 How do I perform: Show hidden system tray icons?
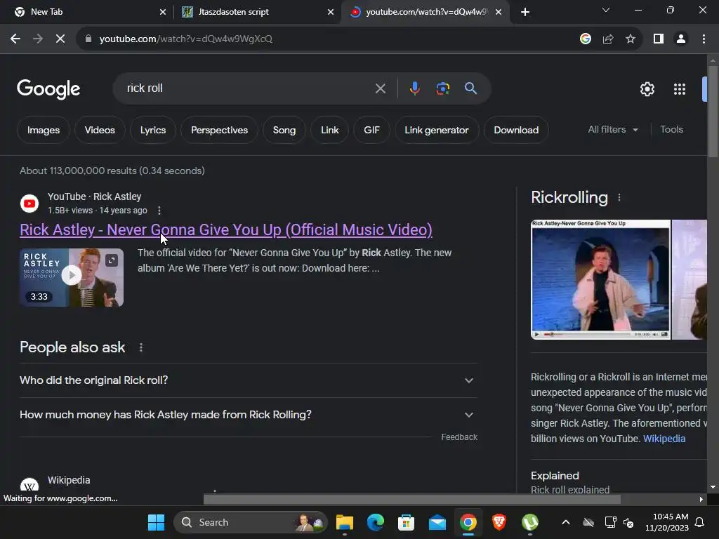pos(566,522)
